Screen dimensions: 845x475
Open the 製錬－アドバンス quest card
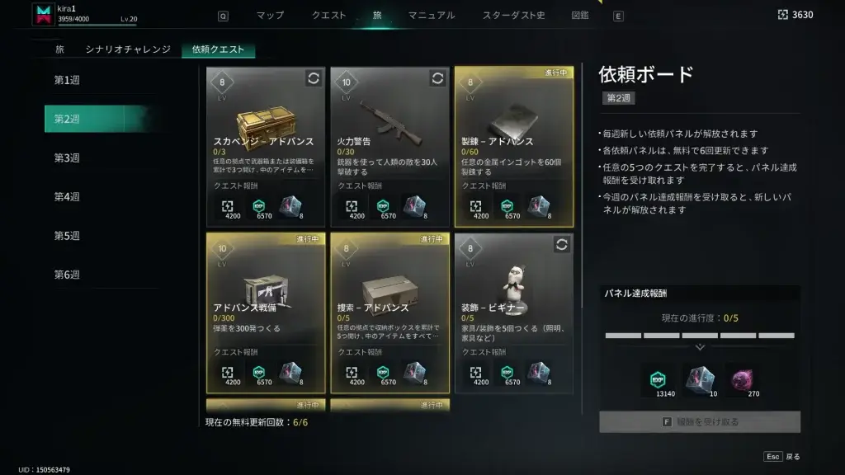point(514,147)
